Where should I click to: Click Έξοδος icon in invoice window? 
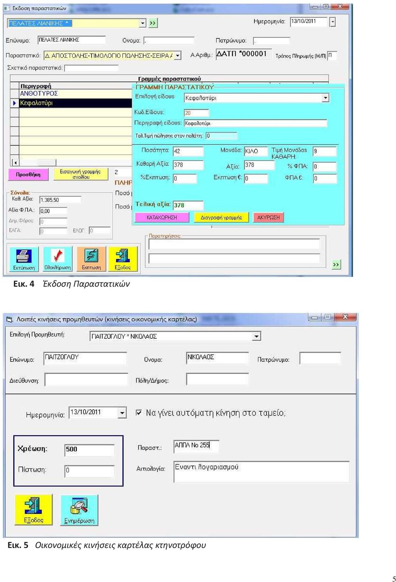123,259
